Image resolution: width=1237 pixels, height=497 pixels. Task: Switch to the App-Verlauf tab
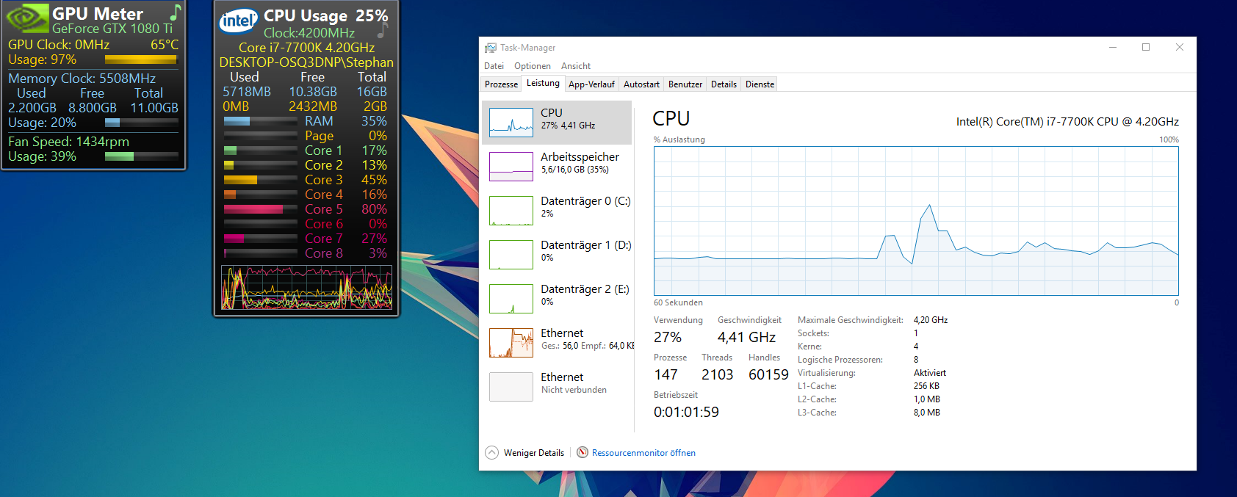(x=591, y=84)
